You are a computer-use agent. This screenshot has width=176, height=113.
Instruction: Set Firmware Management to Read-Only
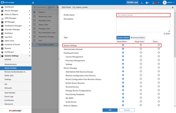(x=141, y=60)
